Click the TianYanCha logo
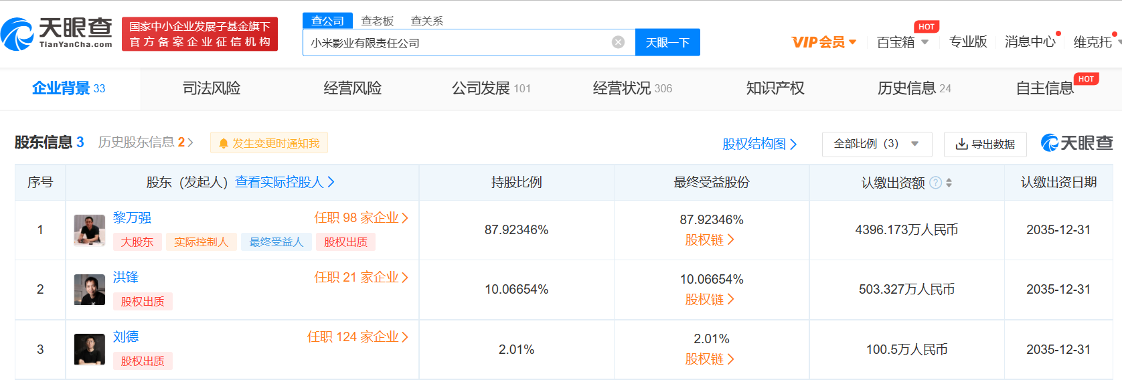1122x382 pixels. click(57, 33)
